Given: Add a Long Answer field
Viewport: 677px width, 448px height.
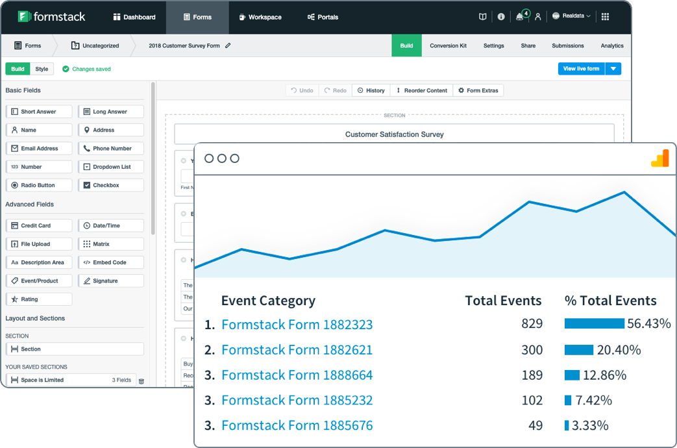Looking at the screenshot, I should 111,112.
